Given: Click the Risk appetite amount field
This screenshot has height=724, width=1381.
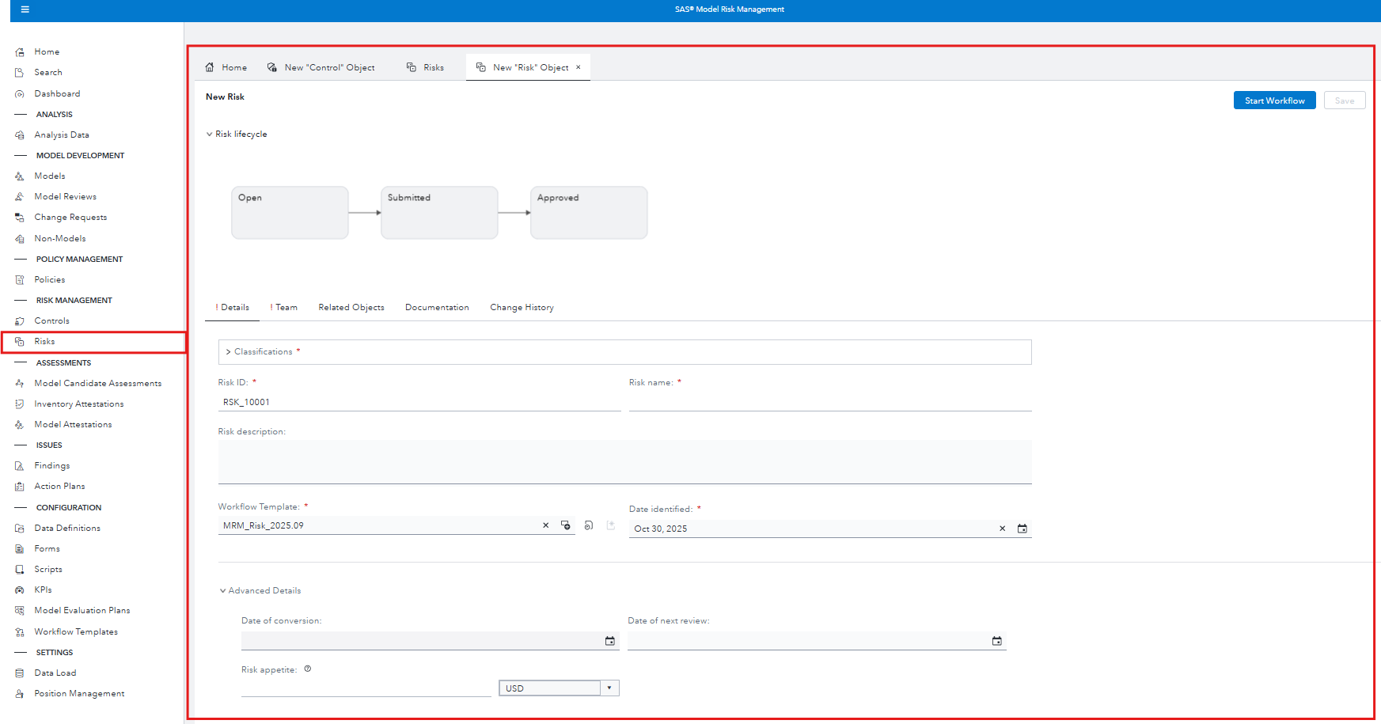Looking at the screenshot, I should pos(366,688).
